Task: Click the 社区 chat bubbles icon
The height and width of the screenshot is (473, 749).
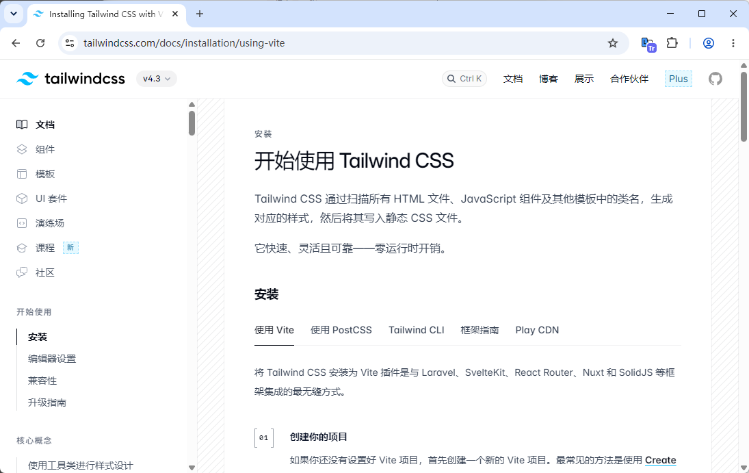Action: 22,272
